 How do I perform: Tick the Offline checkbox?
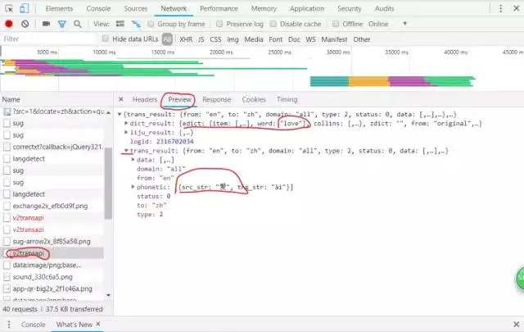(x=336, y=24)
